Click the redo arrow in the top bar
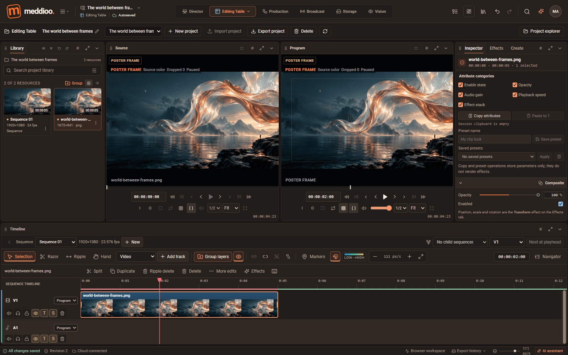 click(509, 11)
